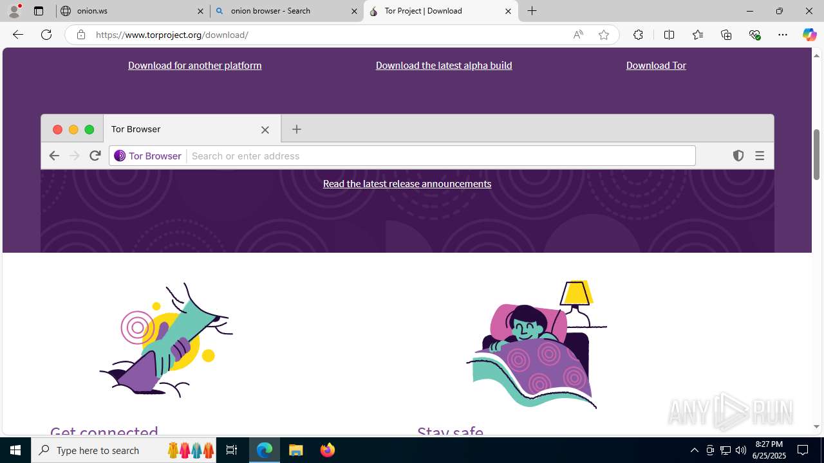824x463 pixels.
Task: View site information lock icon
Action: [80, 35]
